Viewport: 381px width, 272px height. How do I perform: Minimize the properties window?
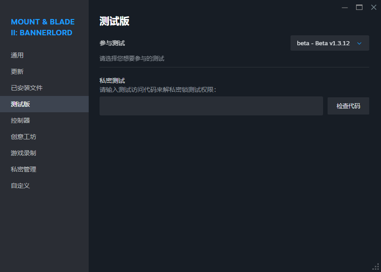[x=345, y=7]
